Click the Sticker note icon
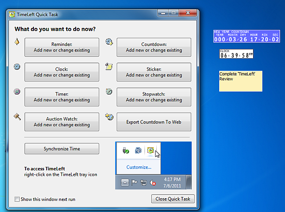This screenshot has height=212, width=285. click(109, 66)
